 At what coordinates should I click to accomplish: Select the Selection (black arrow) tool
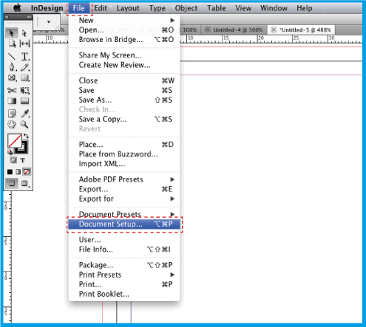pyautogui.click(x=11, y=33)
